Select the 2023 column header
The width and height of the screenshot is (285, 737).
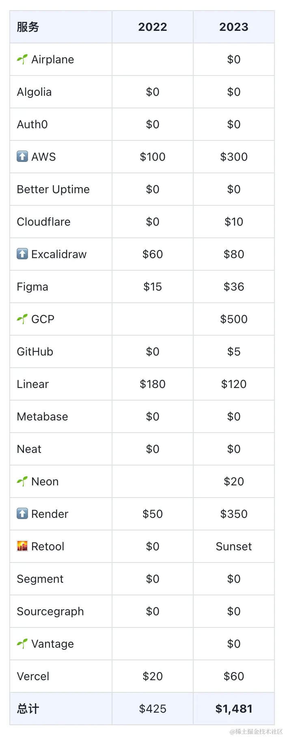point(234,27)
